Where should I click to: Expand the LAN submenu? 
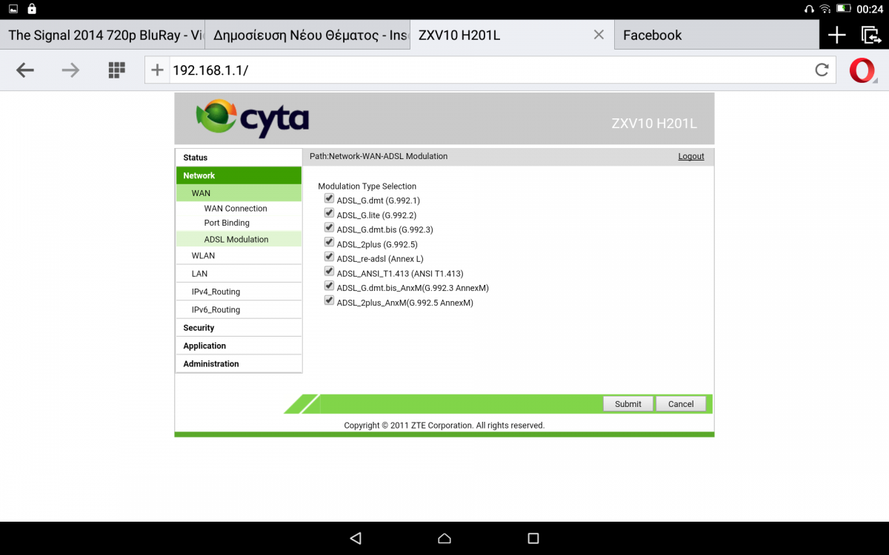point(239,274)
